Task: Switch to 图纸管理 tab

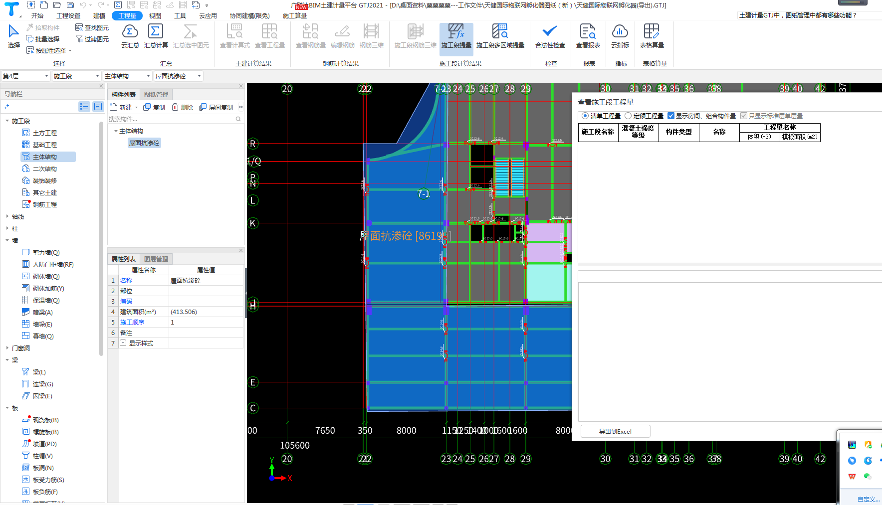Action: click(156, 94)
